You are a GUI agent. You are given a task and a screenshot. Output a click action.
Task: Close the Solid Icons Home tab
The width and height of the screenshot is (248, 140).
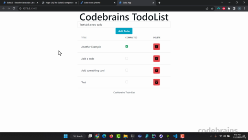tap(115, 3)
